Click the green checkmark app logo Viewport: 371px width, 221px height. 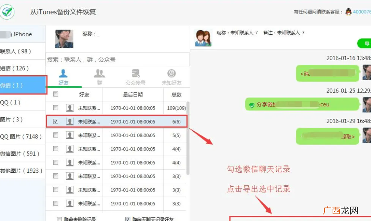(7, 11)
